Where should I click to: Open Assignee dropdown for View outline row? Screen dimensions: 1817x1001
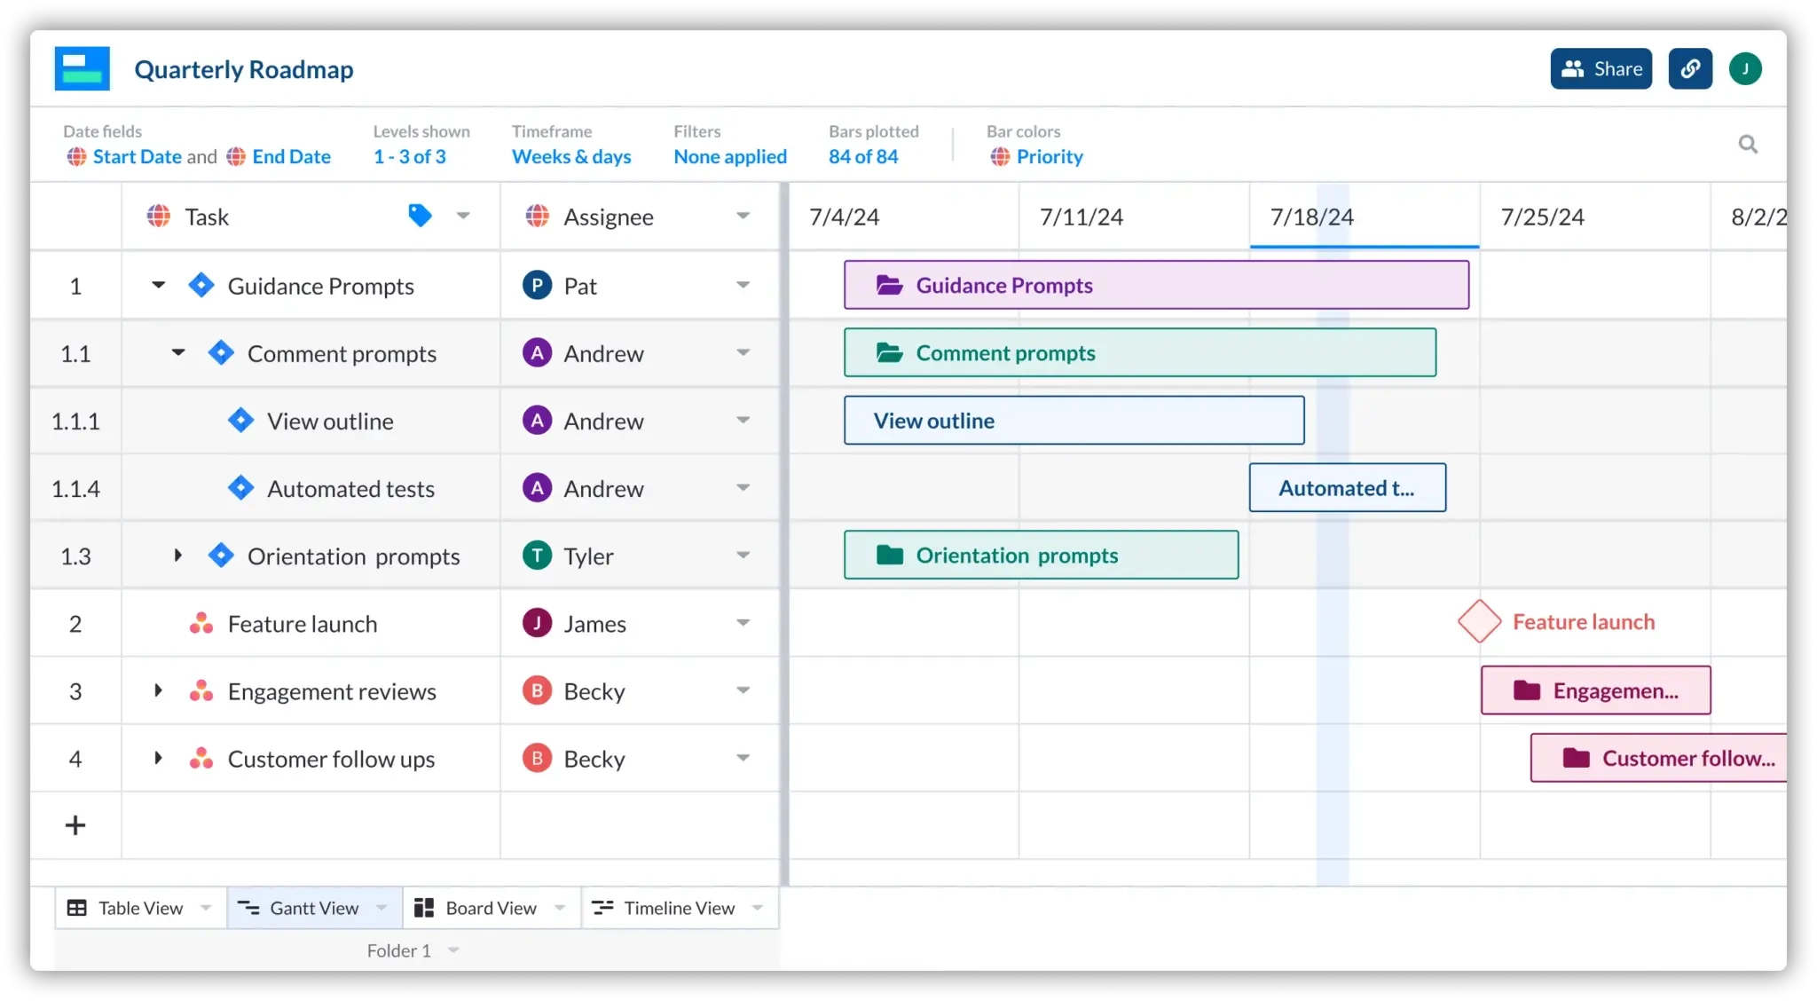click(743, 421)
